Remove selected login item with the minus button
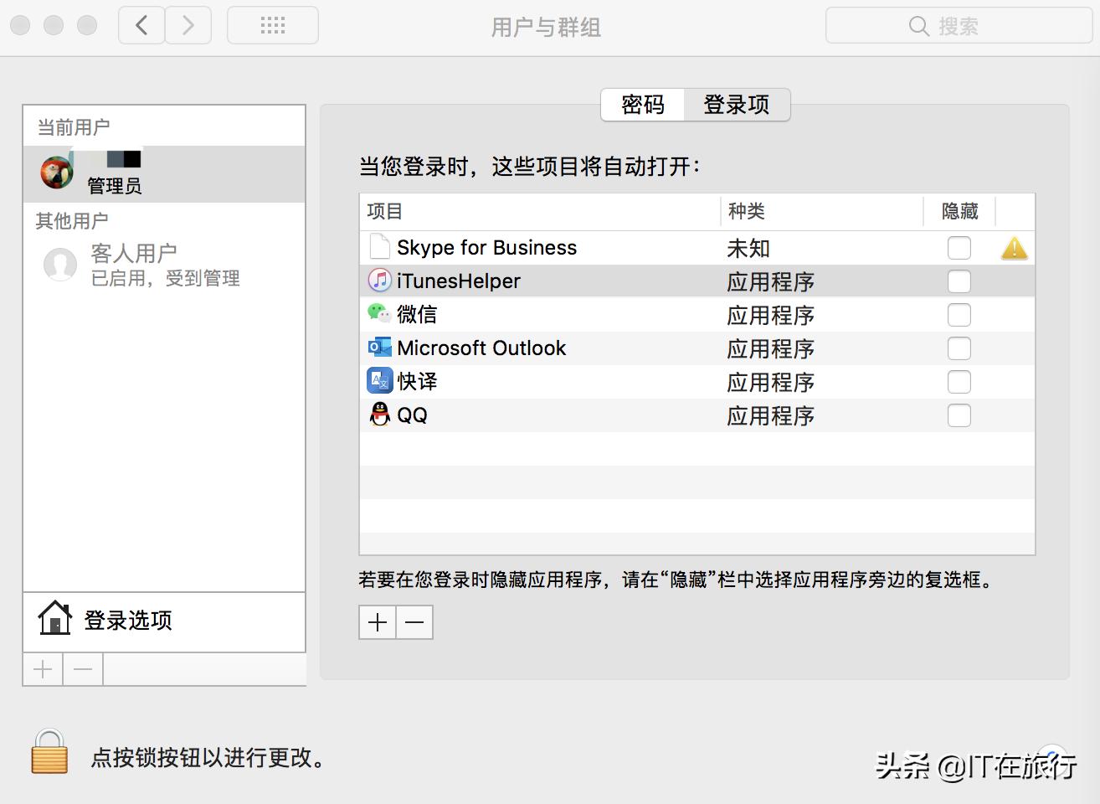 414,622
